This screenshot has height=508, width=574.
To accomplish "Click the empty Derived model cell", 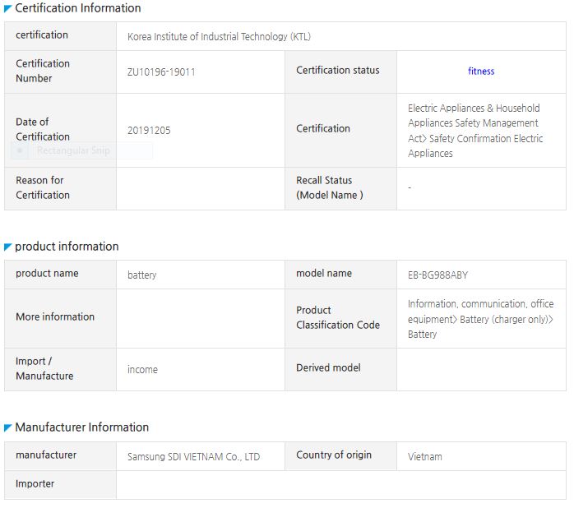I will coord(480,369).
